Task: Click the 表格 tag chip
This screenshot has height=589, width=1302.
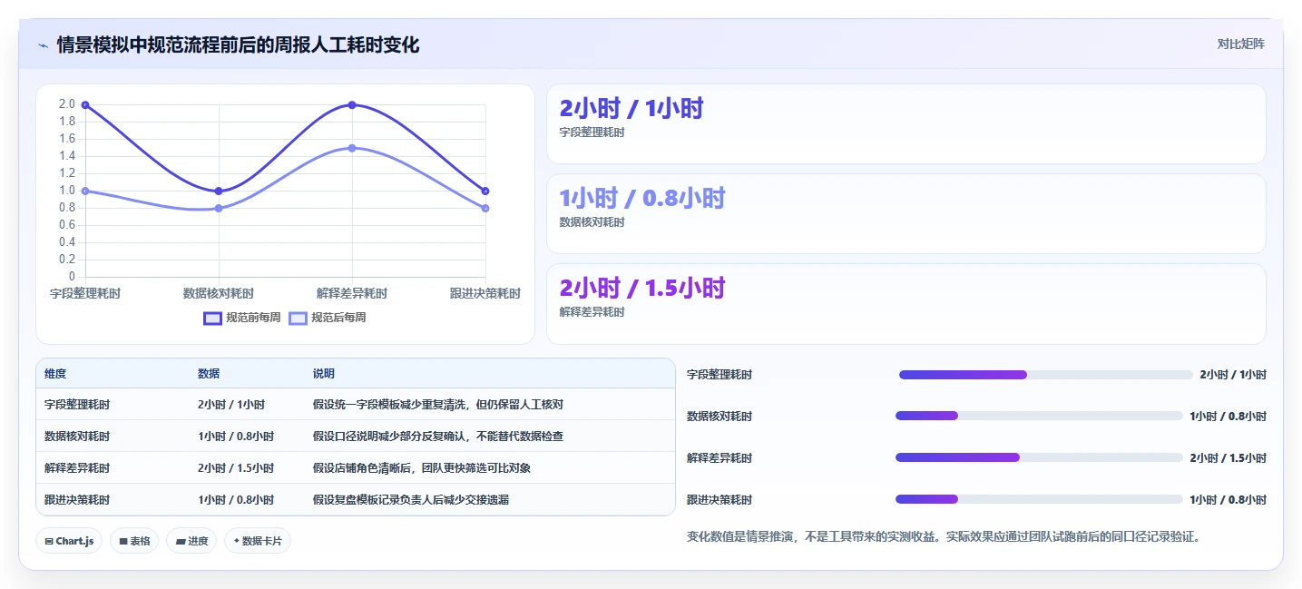Action: (134, 541)
